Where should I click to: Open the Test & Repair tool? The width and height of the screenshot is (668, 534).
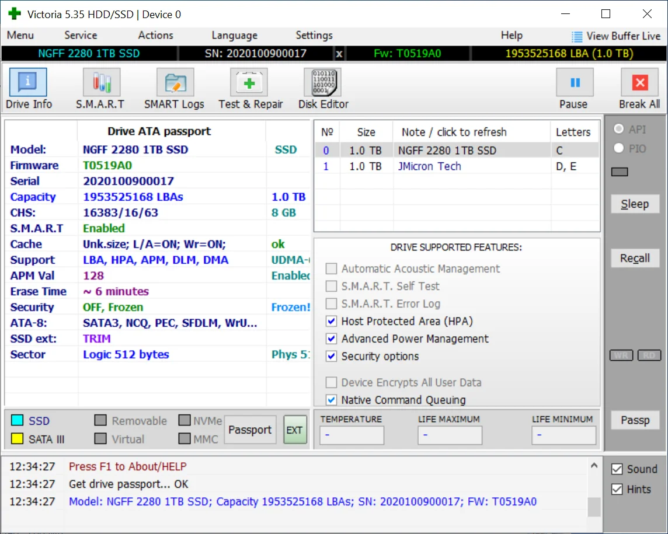[x=249, y=82]
